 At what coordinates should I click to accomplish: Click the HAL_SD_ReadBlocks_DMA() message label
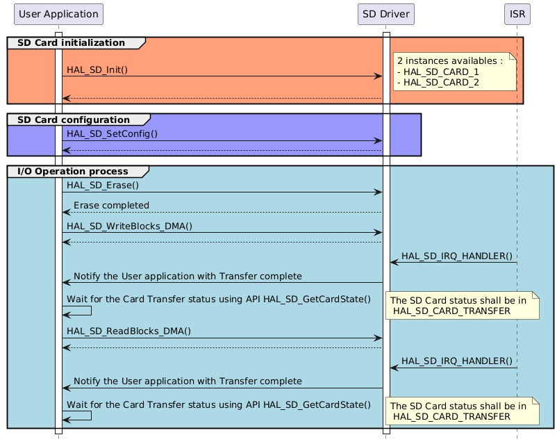[x=128, y=331]
